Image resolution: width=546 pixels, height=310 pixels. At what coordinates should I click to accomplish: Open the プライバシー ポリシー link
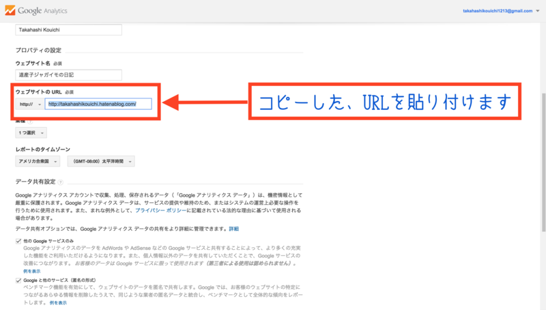click(160, 210)
